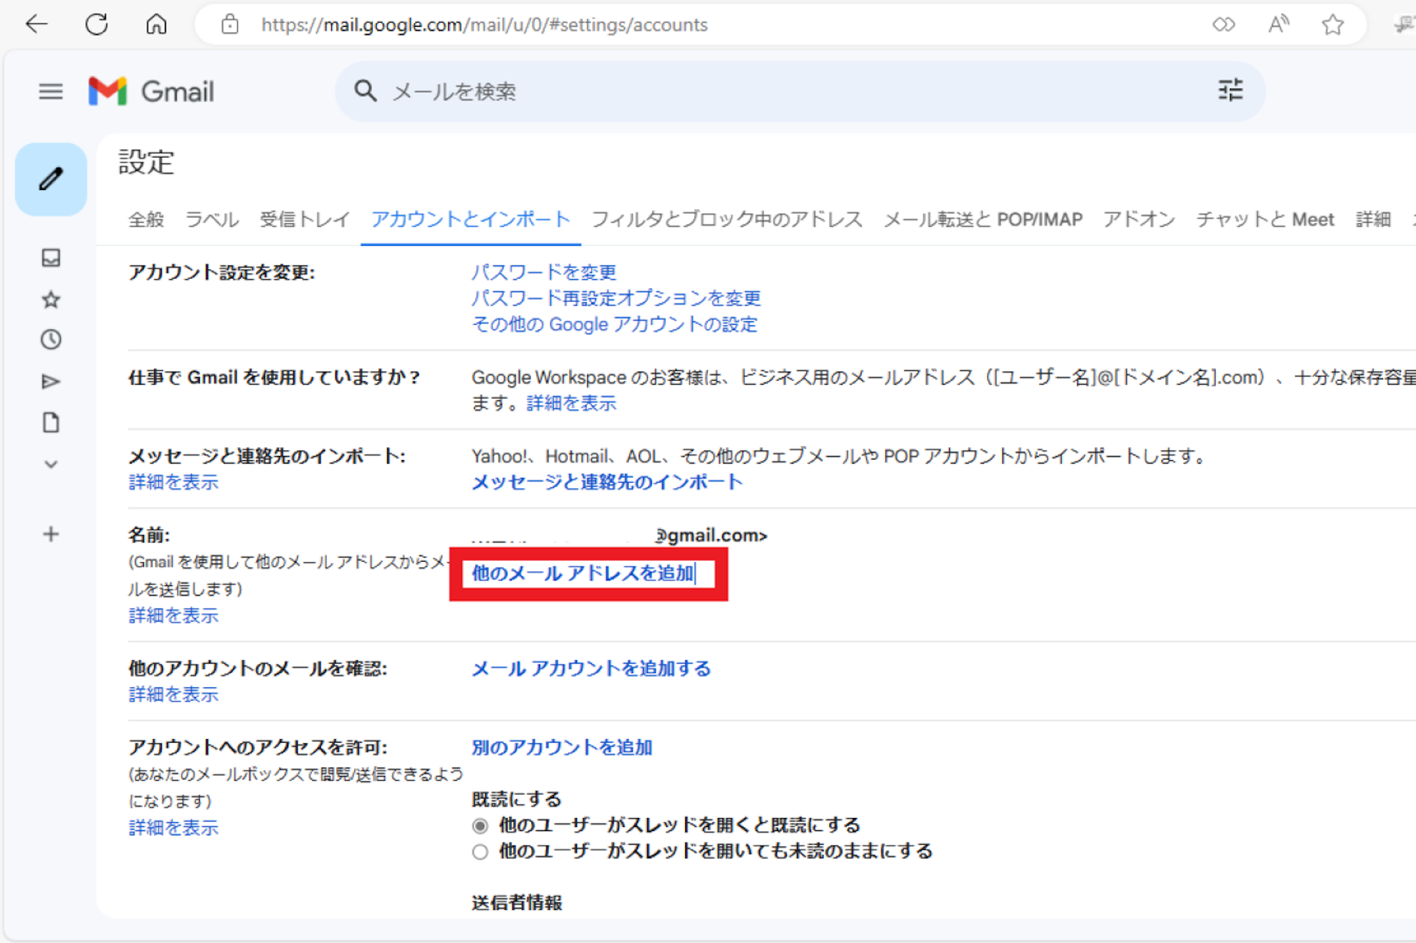Open the フィルタとブロック中のアドレス tab
1416x943 pixels.
tap(727, 220)
